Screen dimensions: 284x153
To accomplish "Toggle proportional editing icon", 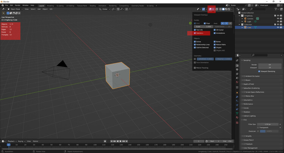I will click(x=126, y=9).
